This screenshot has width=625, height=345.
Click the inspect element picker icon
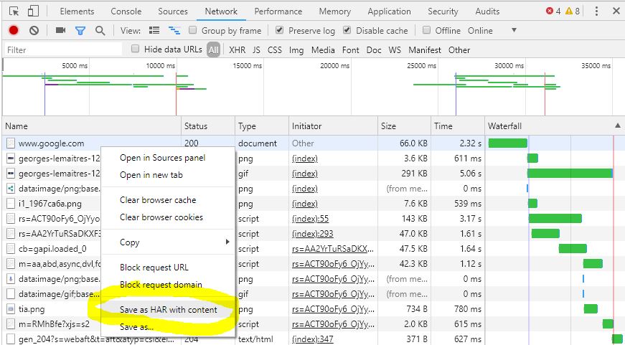pos(14,11)
